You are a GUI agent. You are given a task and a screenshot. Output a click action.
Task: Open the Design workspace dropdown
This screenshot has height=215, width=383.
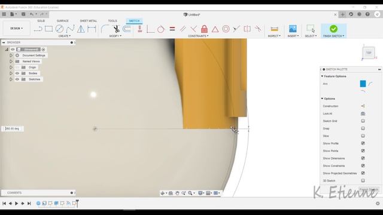16,29
